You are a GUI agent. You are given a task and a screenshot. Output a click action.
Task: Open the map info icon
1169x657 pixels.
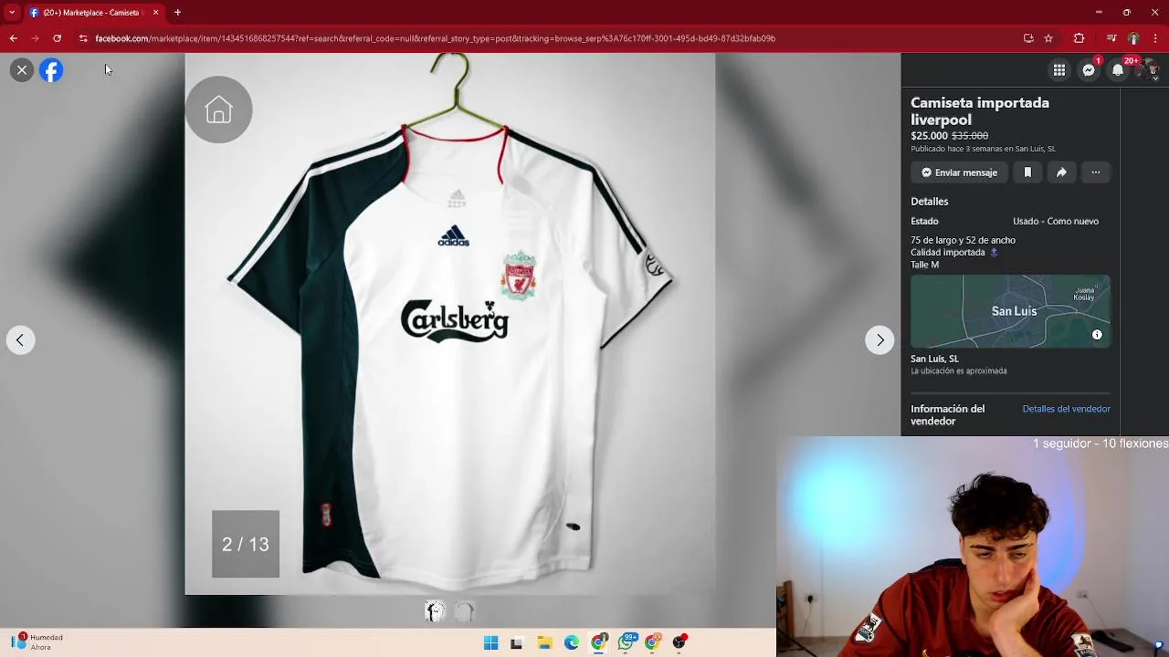(x=1097, y=335)
